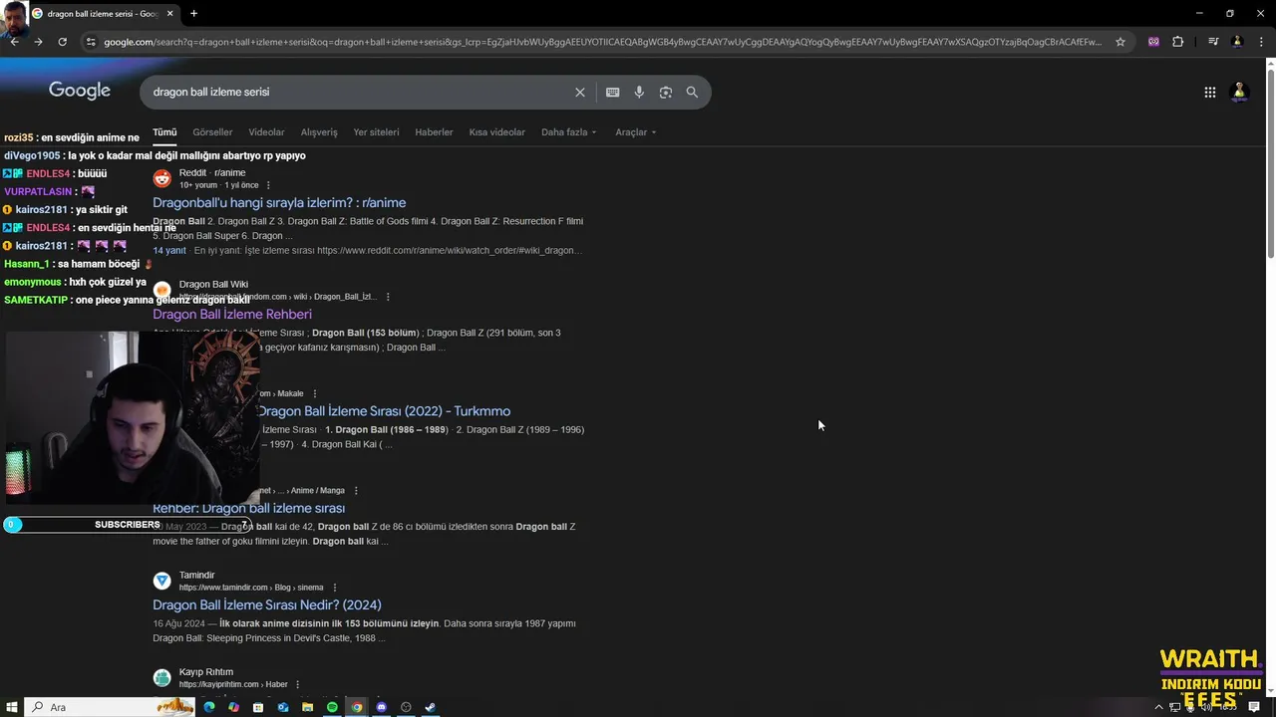The width and height of the screenshot is (1276, 717).
Task: Open more options for the Turkmmo Makale result
Action: (x=315, y=393)
